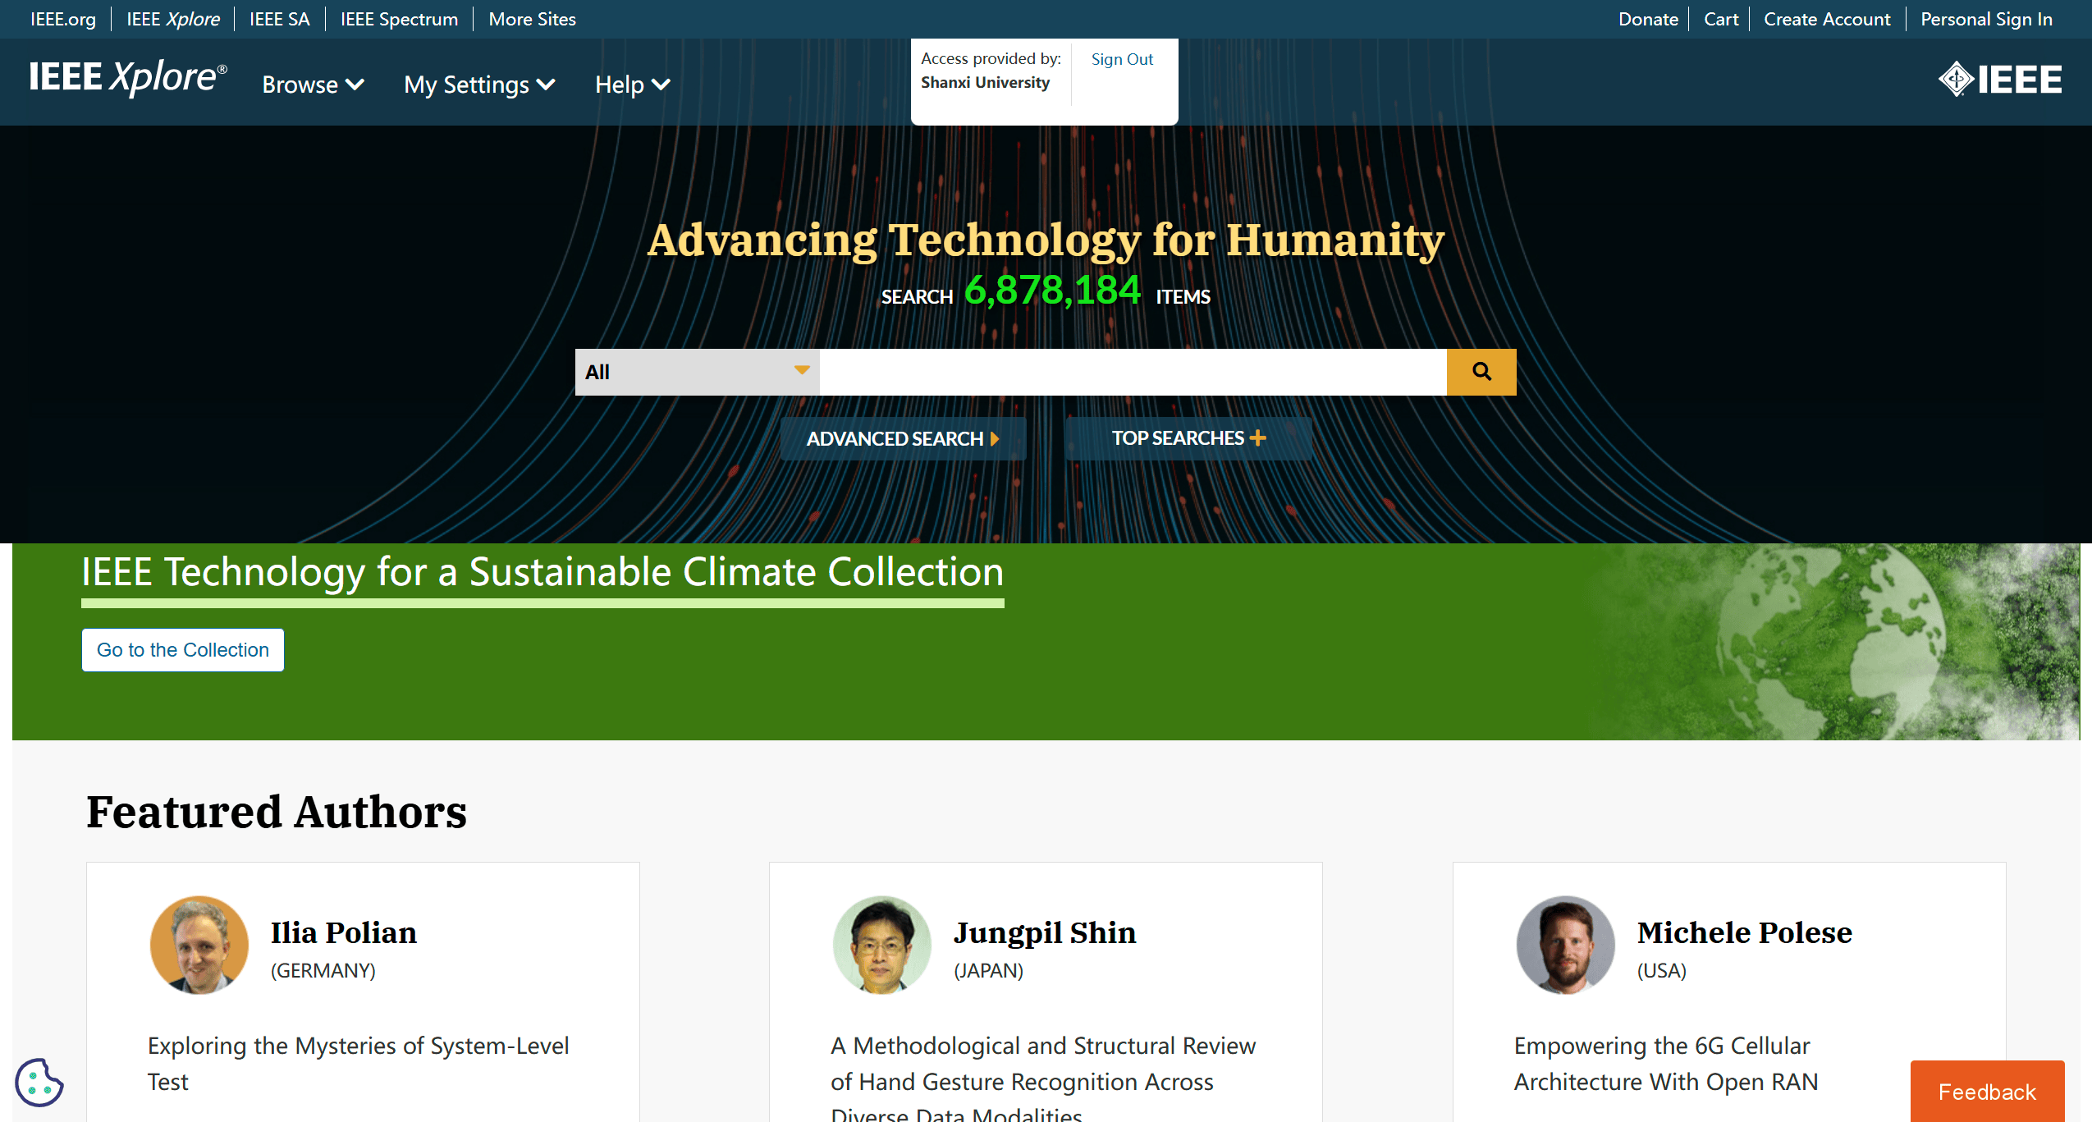Open the All search category dropdown
This screenshot has width=2092, height=1122.
[696, 372]
